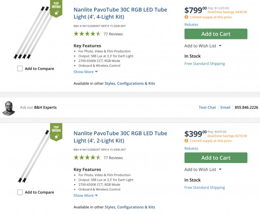Add the $399 2-Light Kit to cart

[x=216, y=158]
